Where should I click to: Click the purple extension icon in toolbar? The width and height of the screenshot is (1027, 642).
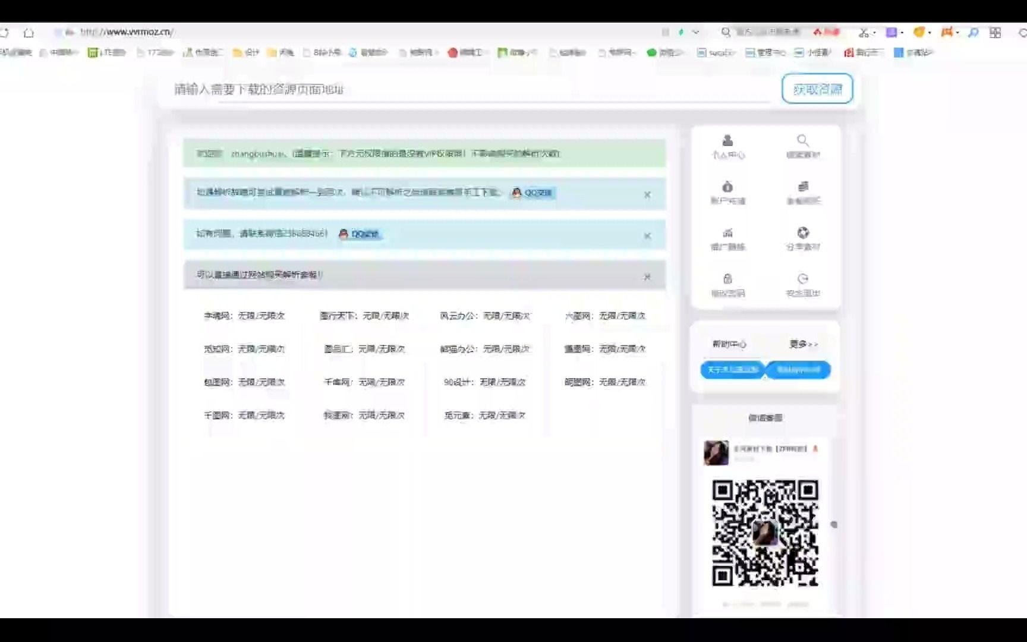pyautogui.click(x=891, y=32)
